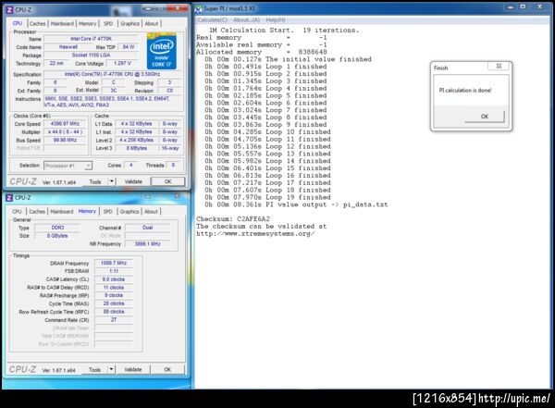Click the Intel Core i7 logo badge
The height and width of the screenshot is (408, 555).
(162, 51)
